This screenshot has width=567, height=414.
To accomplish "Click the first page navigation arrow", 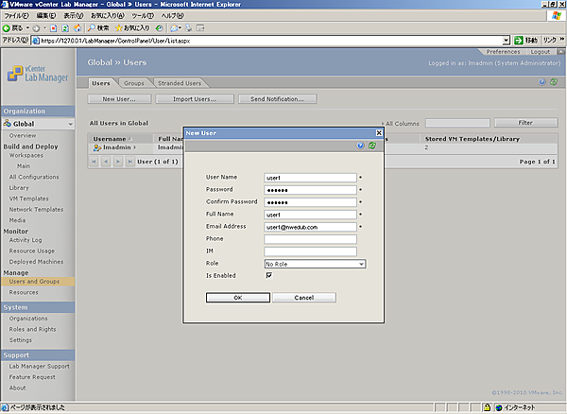I will (x=94, y=163).
